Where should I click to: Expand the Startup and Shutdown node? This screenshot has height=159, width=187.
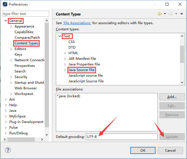pyautogui.click(x=11, y=83)
